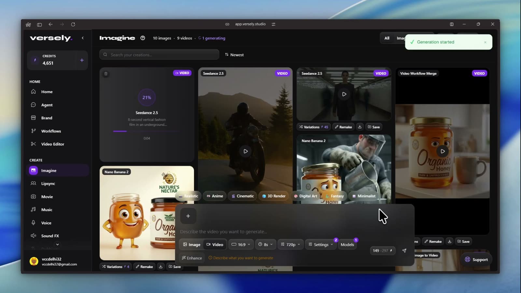Toggle the browser sidebar panel icon

39,24
